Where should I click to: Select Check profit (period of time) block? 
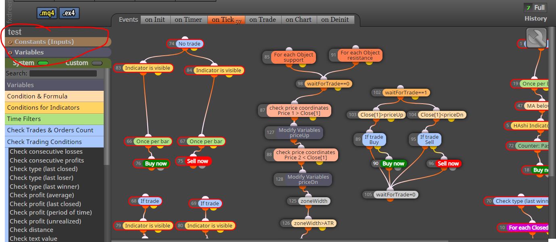[x=51, y=213]
